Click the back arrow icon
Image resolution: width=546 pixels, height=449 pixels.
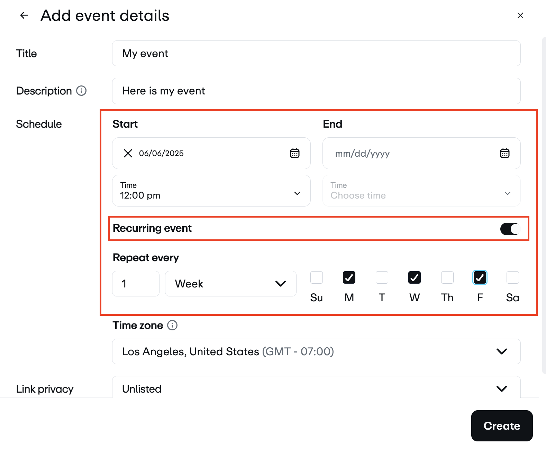24,15
